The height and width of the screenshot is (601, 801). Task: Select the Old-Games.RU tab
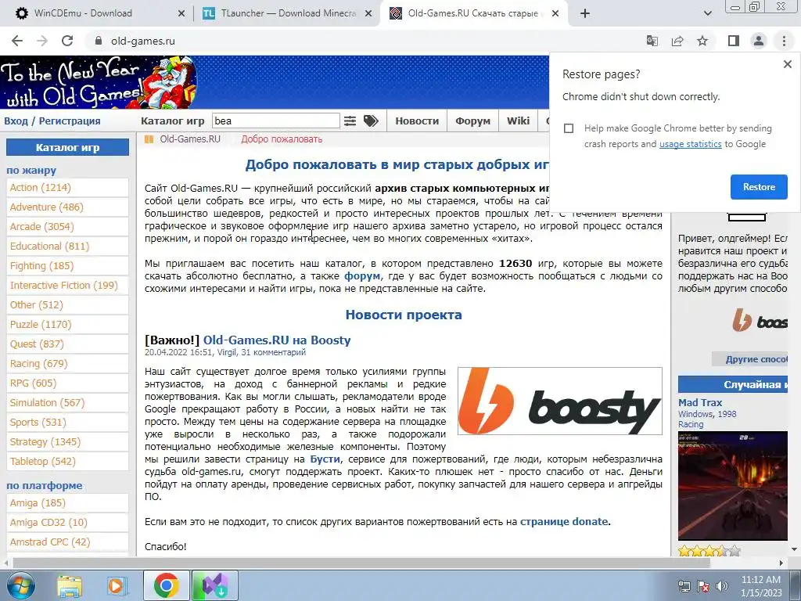pyautogui.click(x=472, y=13)
